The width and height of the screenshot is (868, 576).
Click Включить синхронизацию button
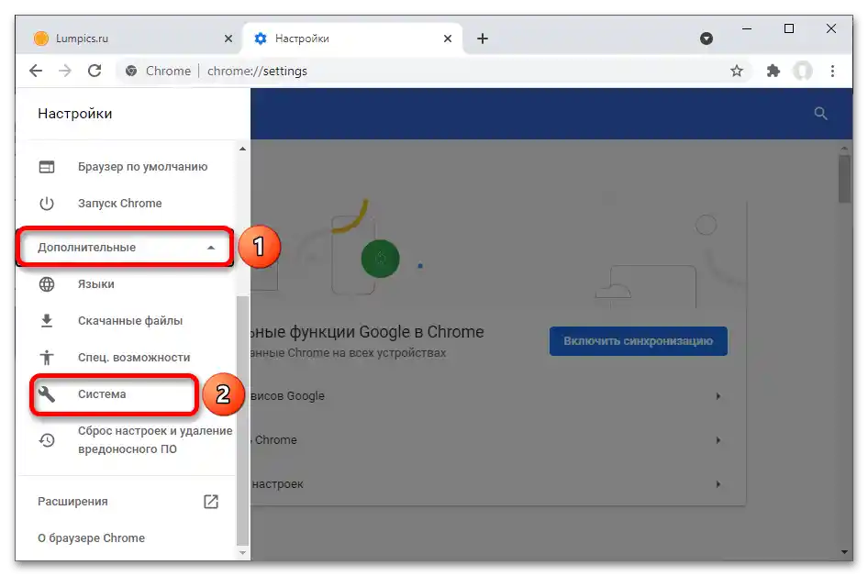click(x=639, y=341)
